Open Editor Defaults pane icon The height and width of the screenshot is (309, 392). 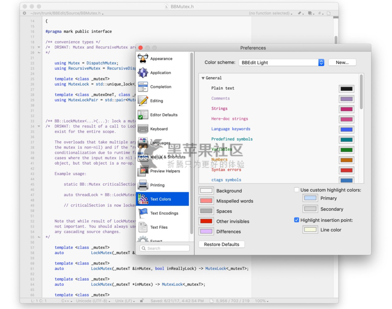pos(143,115)
